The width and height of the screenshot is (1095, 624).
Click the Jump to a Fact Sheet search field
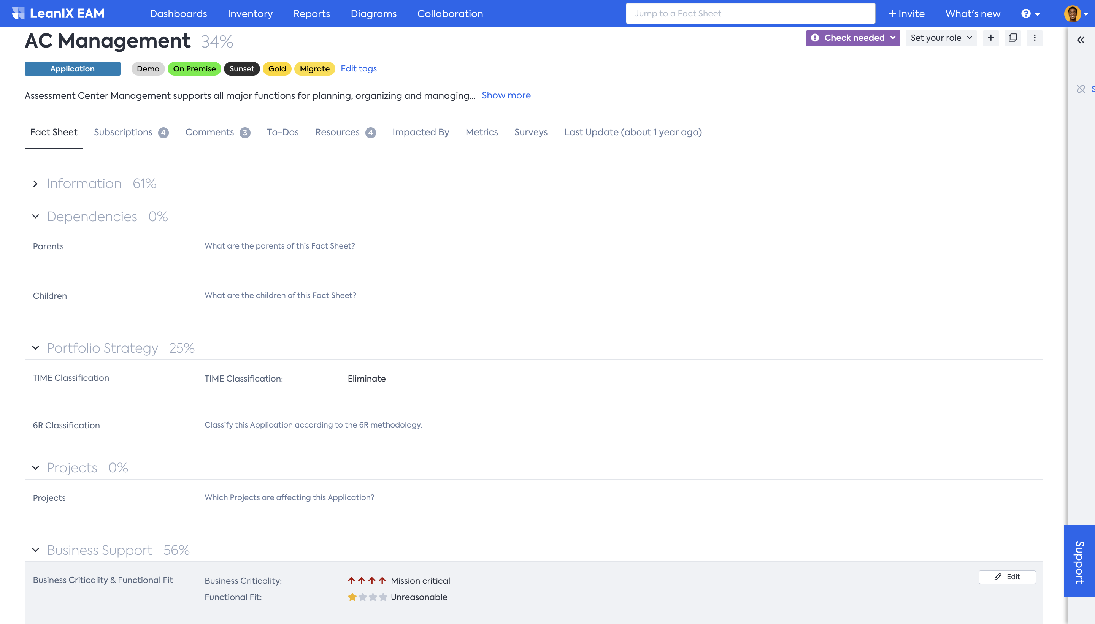pyautogui.click(x=750, y=14)
